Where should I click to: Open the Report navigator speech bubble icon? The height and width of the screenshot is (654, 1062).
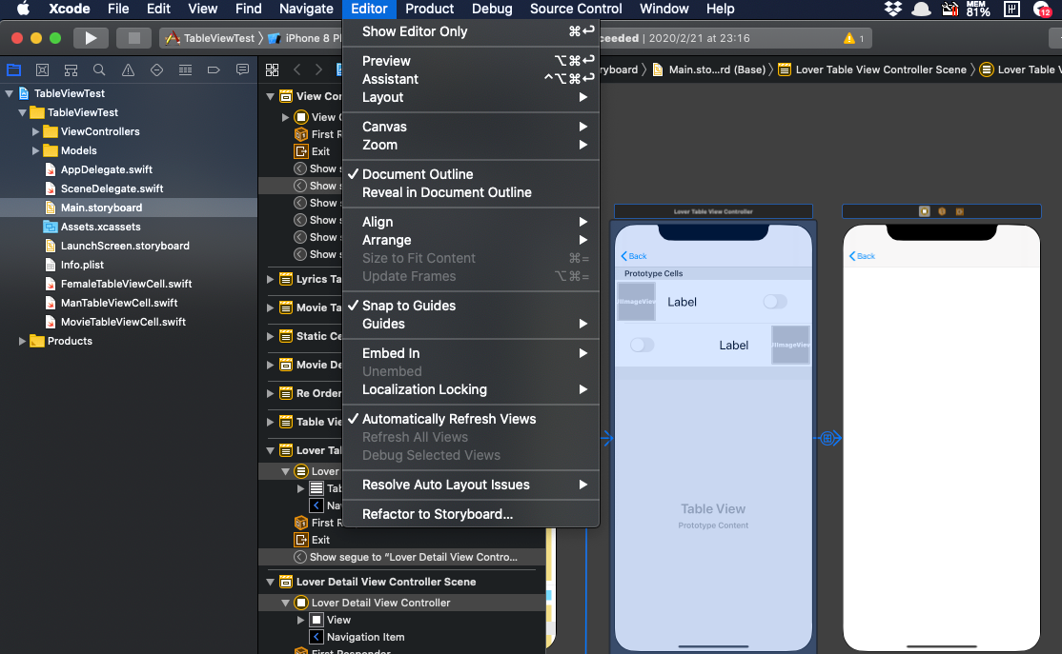[x=242, y=69]
